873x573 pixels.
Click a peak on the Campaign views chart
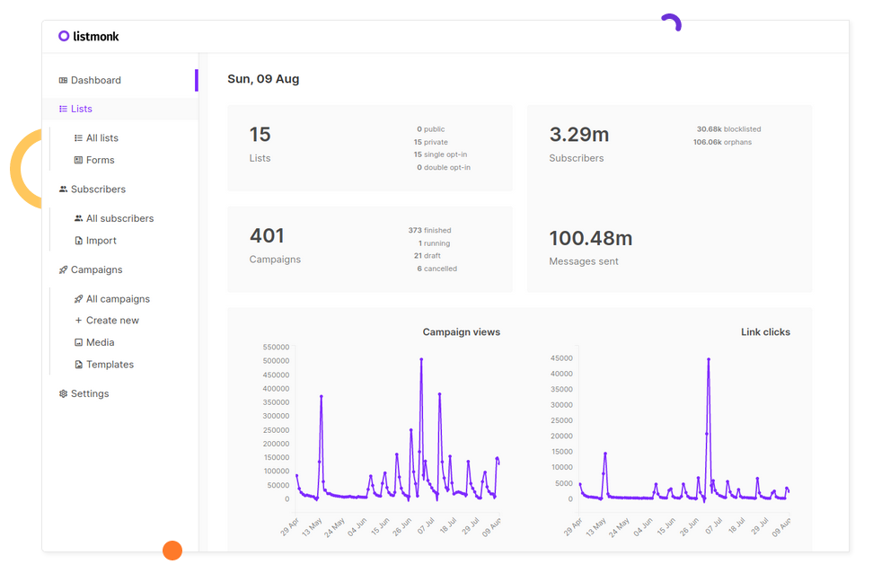click(x=421, y=359)
